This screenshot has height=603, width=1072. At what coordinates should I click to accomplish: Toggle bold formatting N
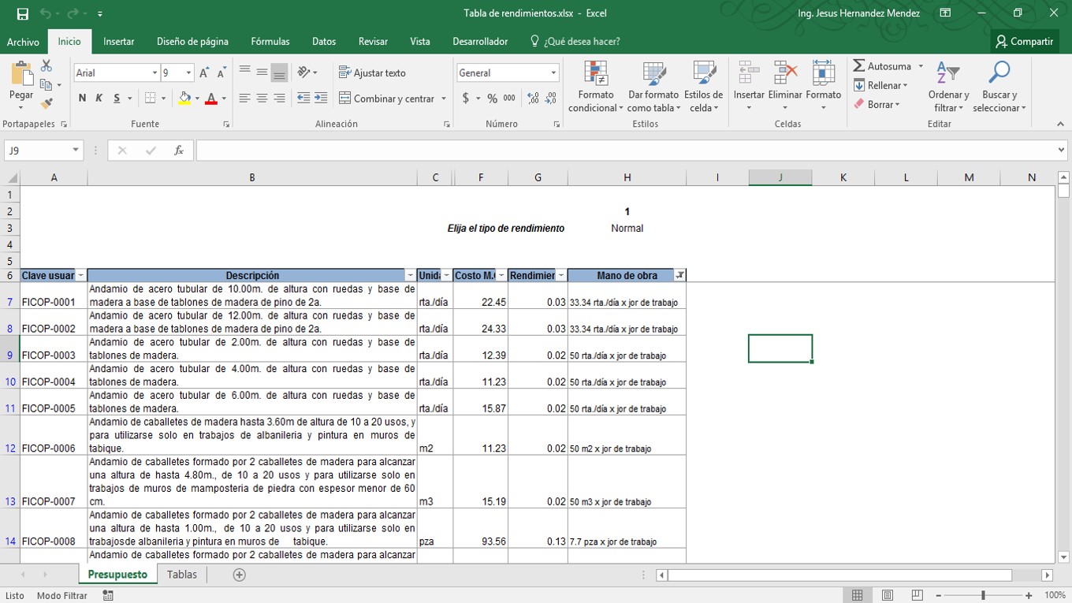pyautogui.click(x=82, y=99)
